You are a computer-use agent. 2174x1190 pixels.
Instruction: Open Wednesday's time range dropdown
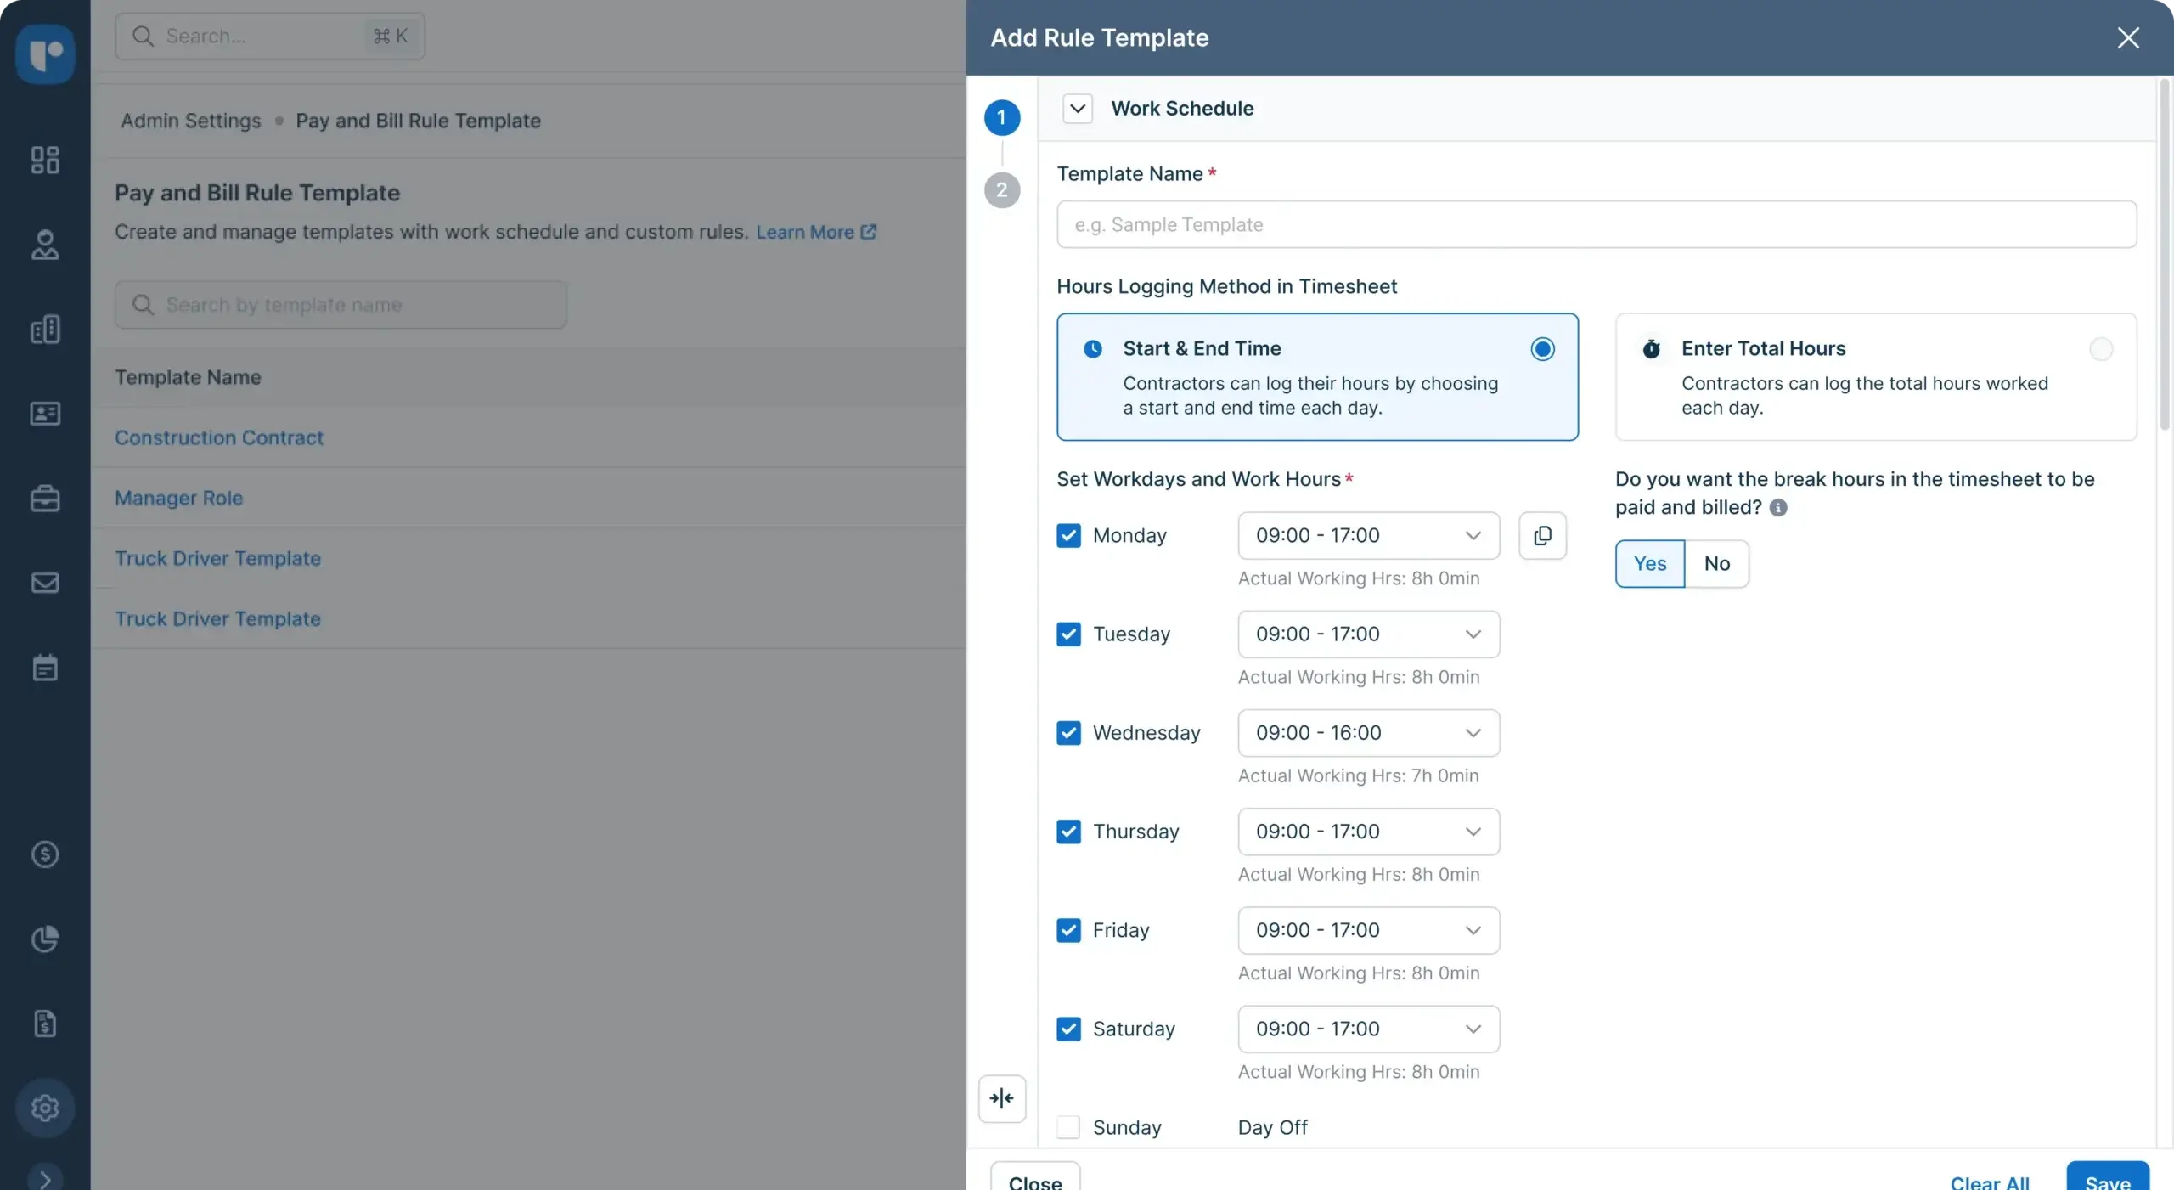click(1367, 732)
